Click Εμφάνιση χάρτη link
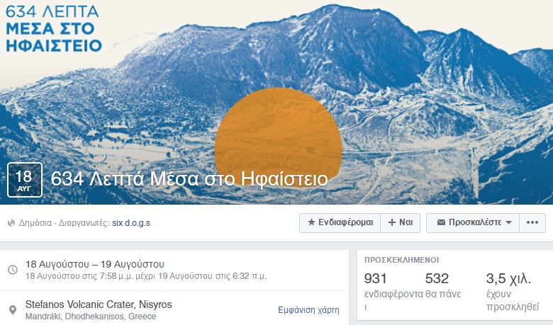 tap(308, 310)
